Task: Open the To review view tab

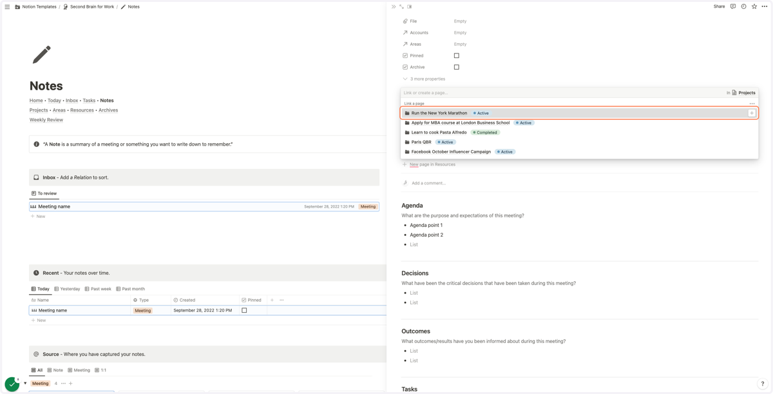Action: point(44,193)
